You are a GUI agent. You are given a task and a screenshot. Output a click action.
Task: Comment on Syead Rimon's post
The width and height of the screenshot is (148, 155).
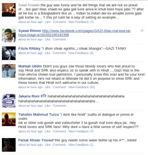coord(59,39)
